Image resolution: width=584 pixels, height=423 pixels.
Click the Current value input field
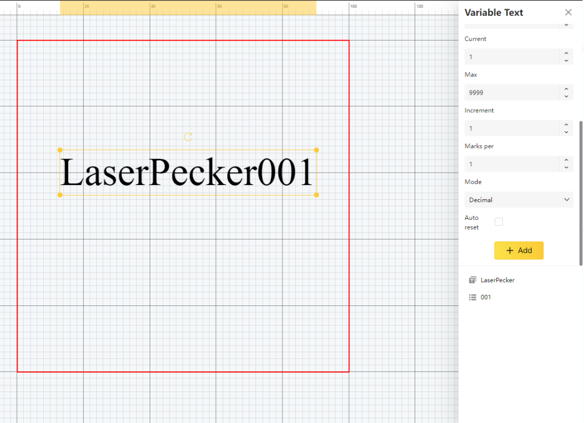512,57
